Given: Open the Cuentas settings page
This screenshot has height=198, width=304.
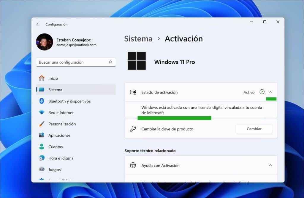Looking at the screenshot, I should coord(76,147).
